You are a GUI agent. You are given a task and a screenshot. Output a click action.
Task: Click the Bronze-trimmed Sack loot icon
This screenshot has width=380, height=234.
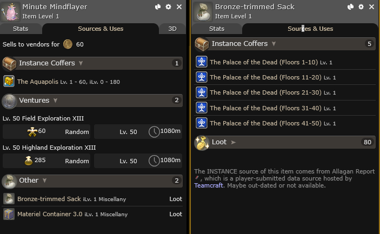(x=9, y=199)
